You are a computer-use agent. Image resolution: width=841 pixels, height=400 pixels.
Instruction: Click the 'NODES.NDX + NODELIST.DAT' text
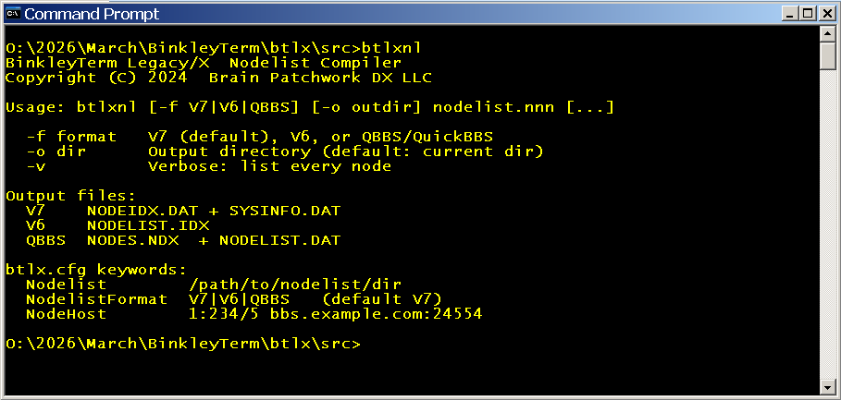(213, 240)
